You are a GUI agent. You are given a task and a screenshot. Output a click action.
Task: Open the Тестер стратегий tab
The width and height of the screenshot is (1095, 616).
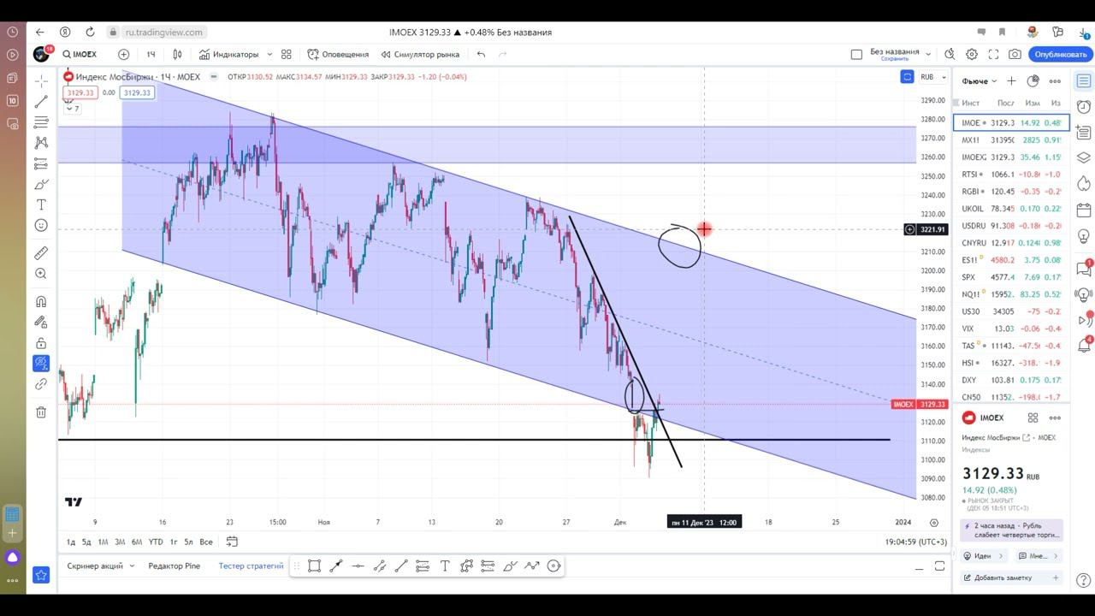coord(251,566)
